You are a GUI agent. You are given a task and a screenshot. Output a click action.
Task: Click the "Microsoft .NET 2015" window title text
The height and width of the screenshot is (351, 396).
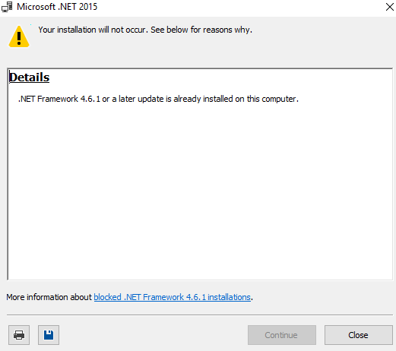[57, 7]
